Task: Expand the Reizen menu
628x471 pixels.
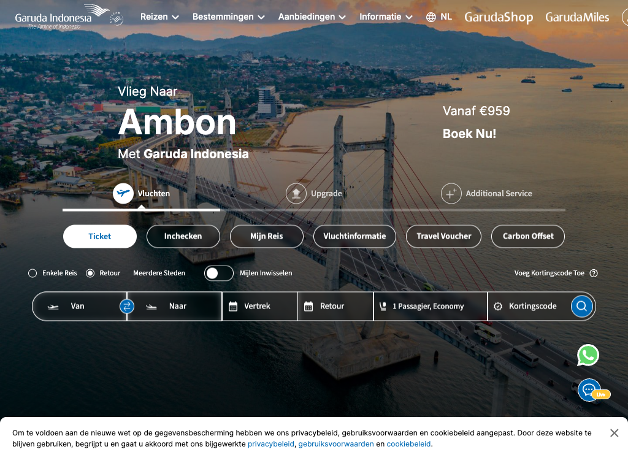Action: click(x=159, y=17)
